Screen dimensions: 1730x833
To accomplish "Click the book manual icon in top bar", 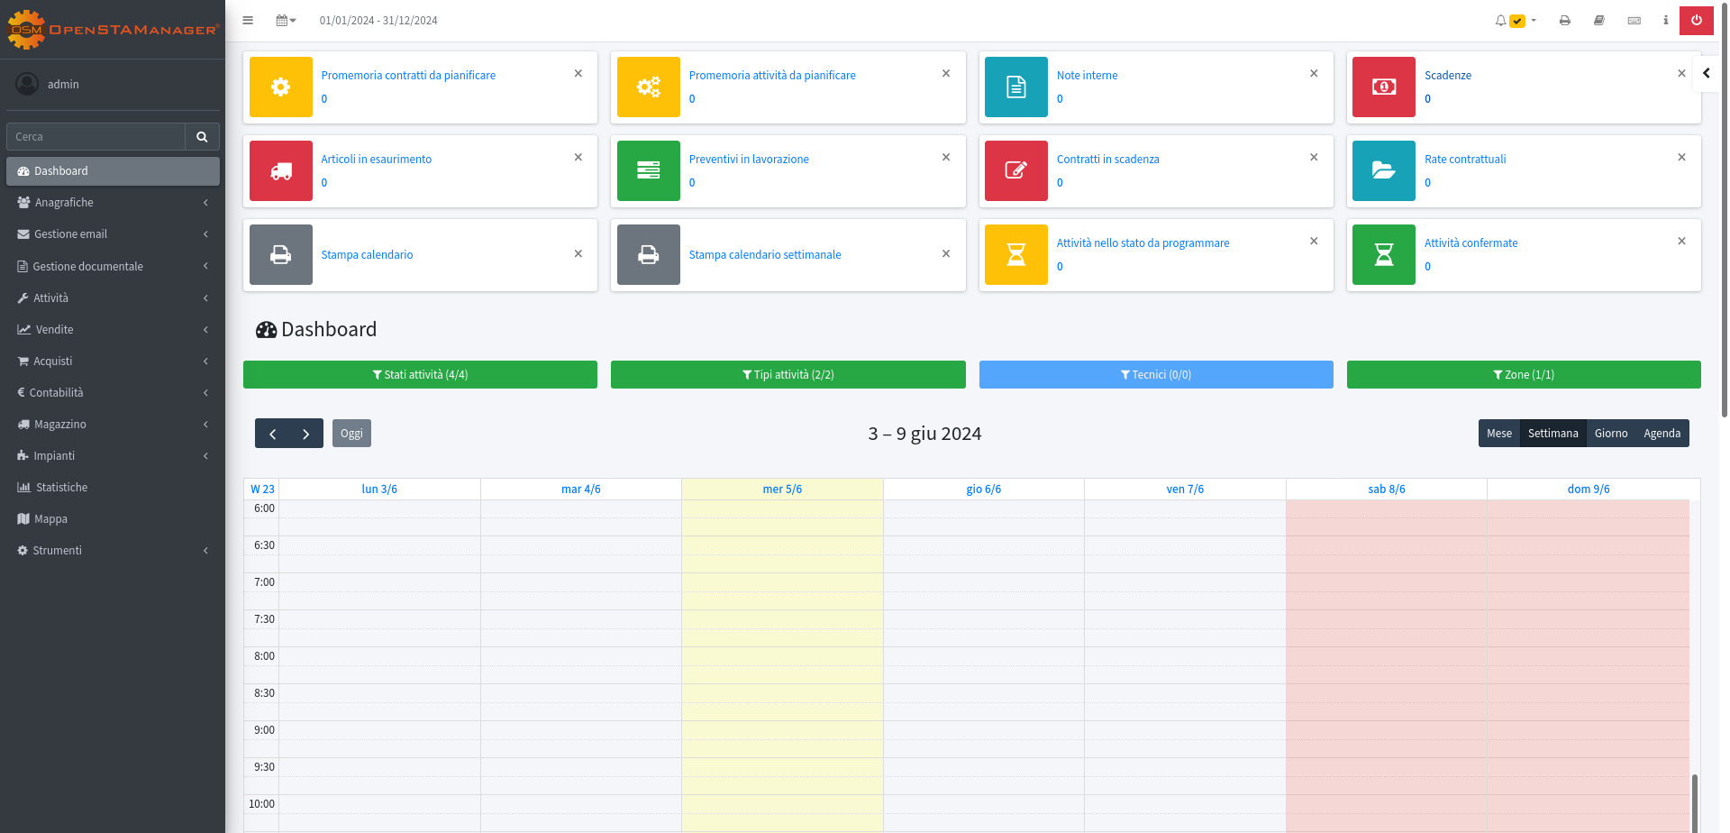I will [1598, 20].
